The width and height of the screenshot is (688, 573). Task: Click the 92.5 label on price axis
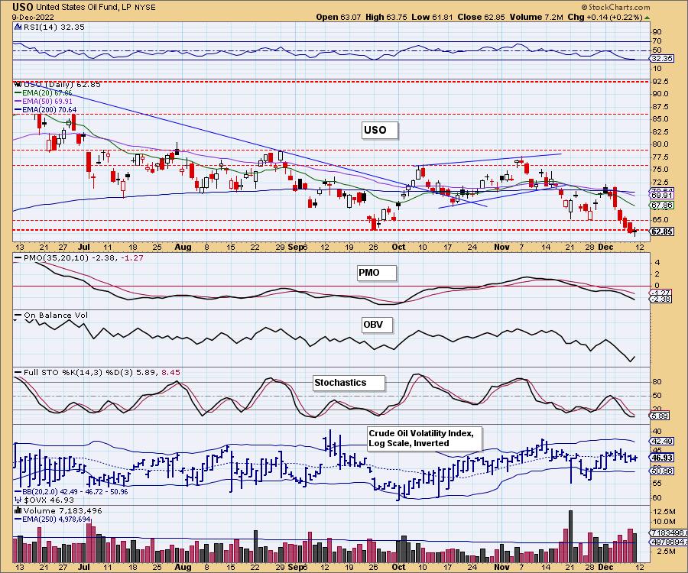pos(660,82)
